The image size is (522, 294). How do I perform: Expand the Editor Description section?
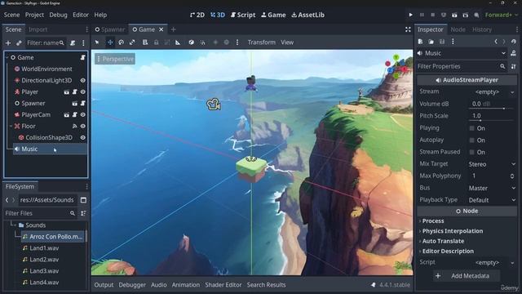(448, 251)
